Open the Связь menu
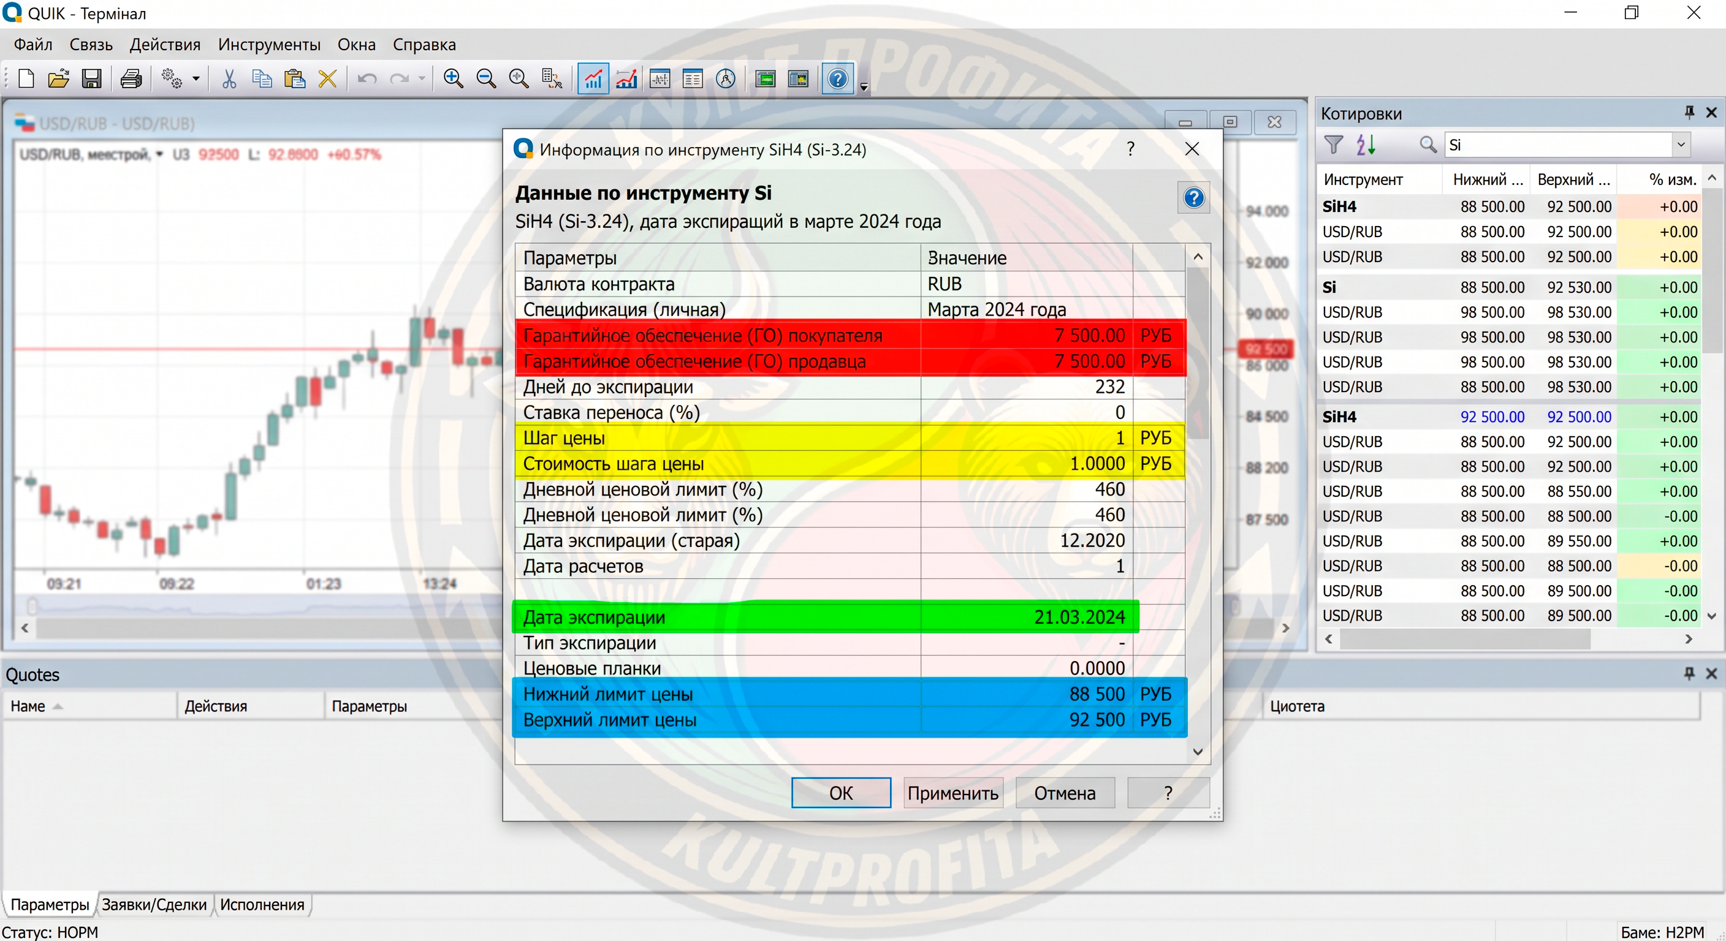Screen dimensions: 1726x941 91,45
